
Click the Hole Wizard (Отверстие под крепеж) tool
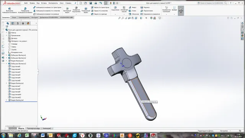(76, 10)
